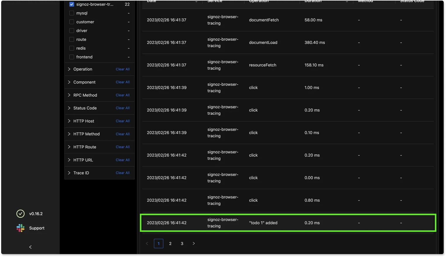This screenshot has width=446, height=257.
Task: Click the click operation in the 1.00 ms row
Action: pos(253,88)
